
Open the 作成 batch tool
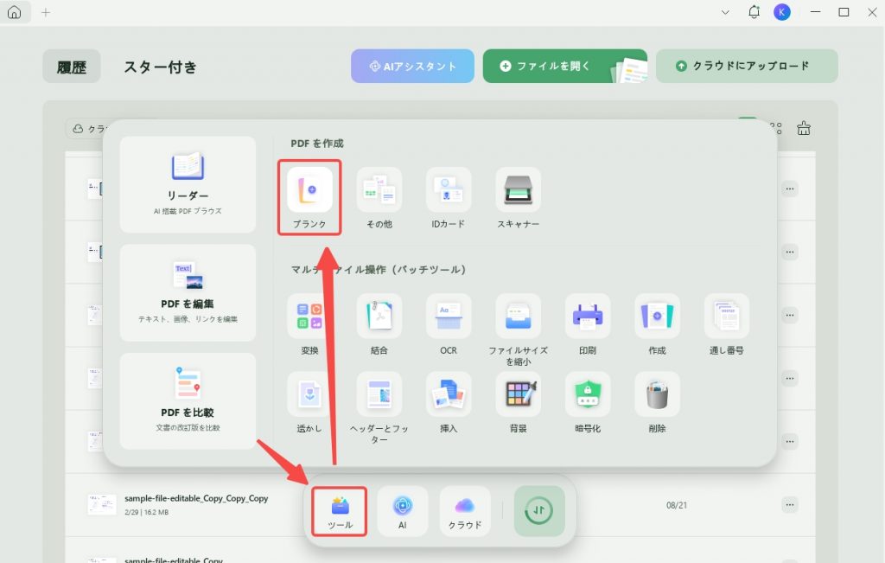point(657,324)
